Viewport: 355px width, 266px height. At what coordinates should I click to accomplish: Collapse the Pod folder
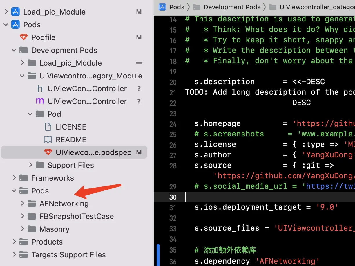point(30,114)
